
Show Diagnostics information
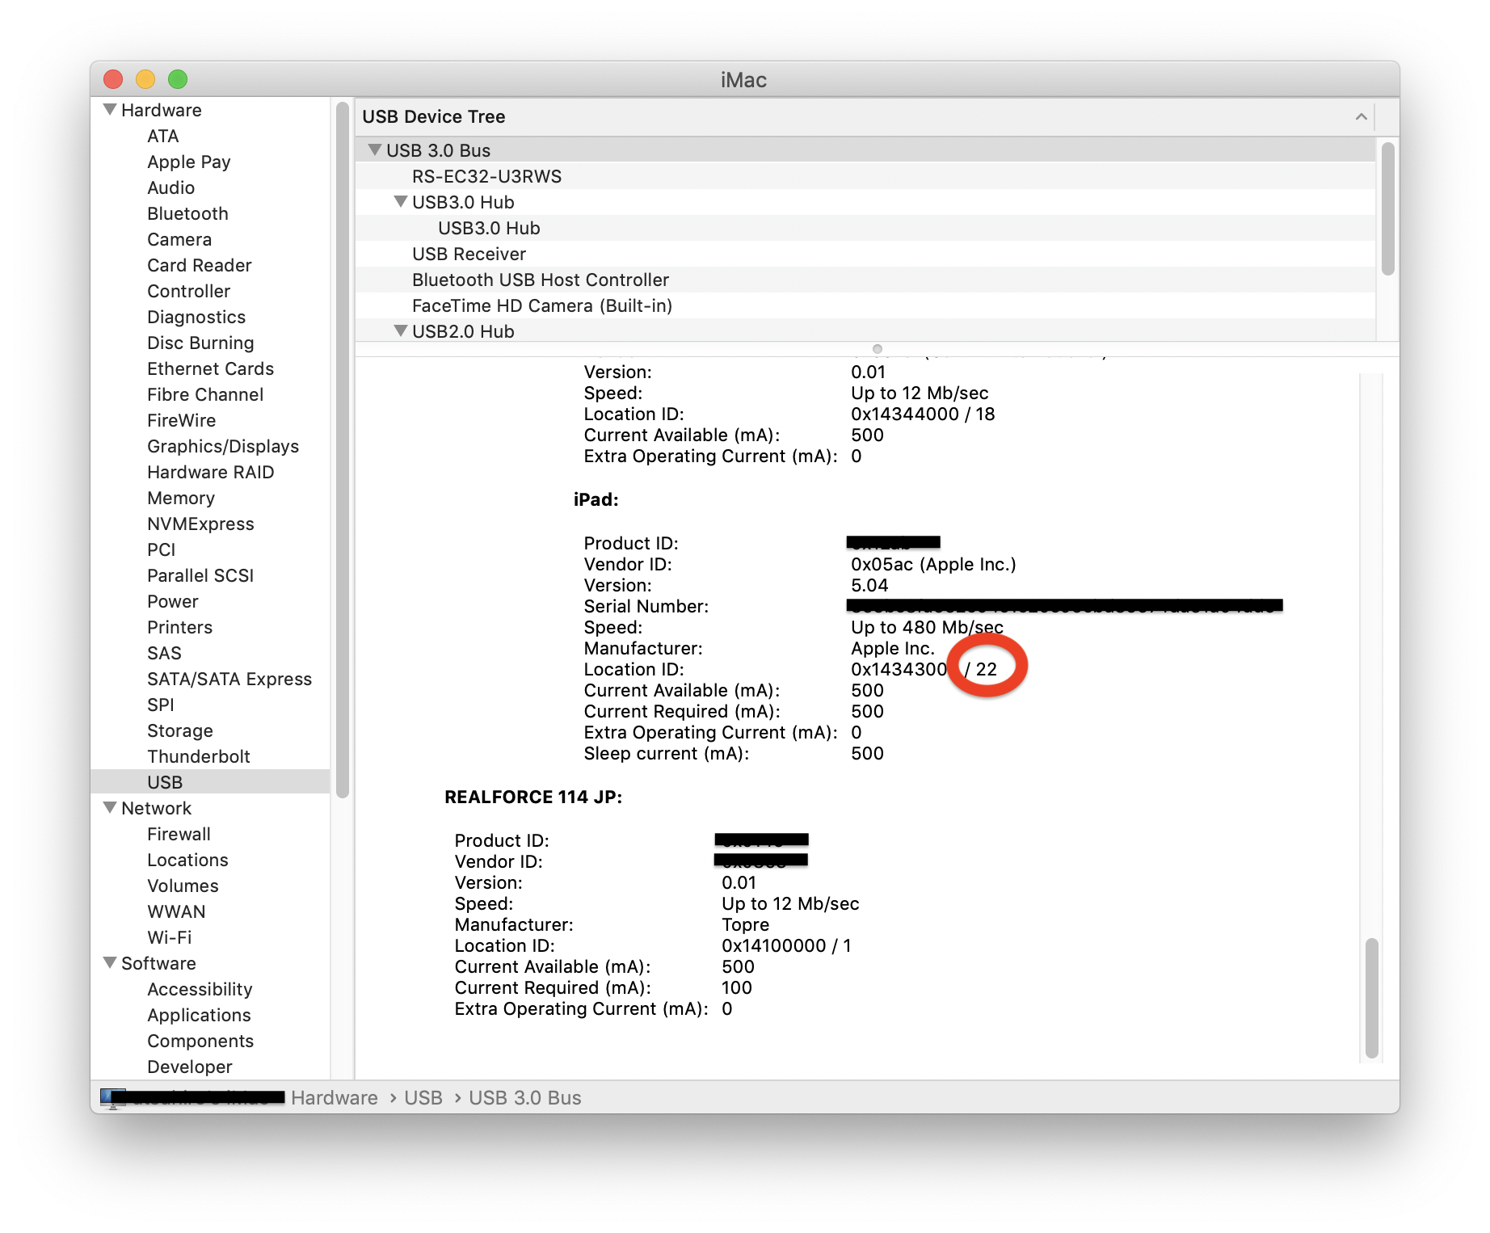point(196,317)
